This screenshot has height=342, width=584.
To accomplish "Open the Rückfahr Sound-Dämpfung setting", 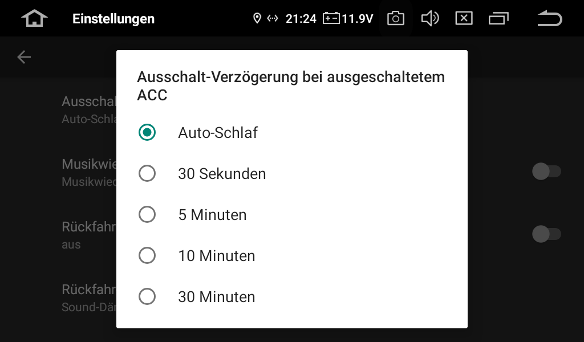I will tap(89, 298).
